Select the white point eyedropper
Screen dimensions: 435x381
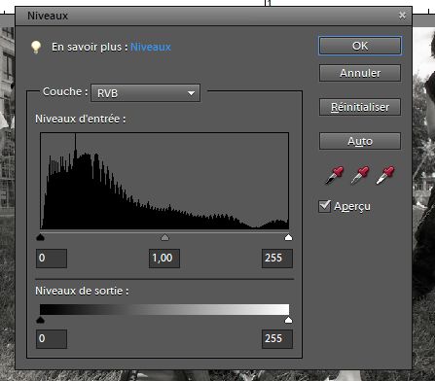[385, 175]
